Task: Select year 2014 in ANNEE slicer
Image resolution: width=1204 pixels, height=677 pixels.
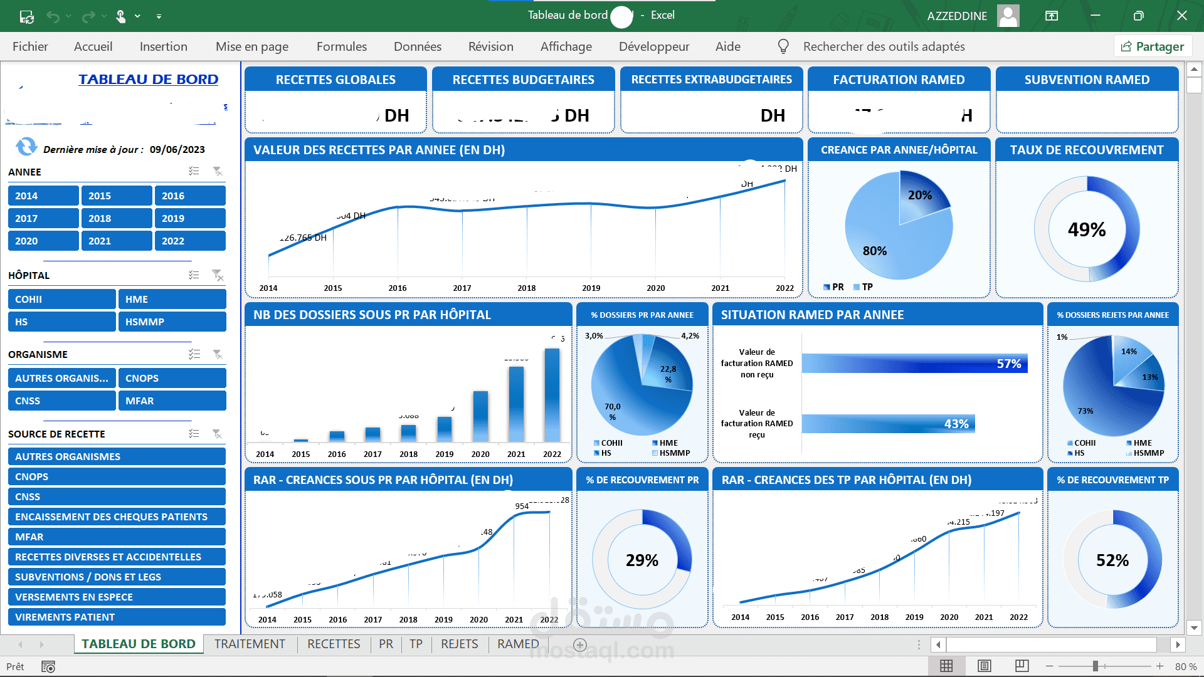Action: coord(43,196)
